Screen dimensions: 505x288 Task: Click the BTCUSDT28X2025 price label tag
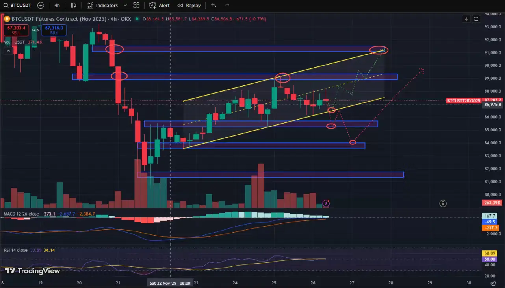[x=464, y=101]
